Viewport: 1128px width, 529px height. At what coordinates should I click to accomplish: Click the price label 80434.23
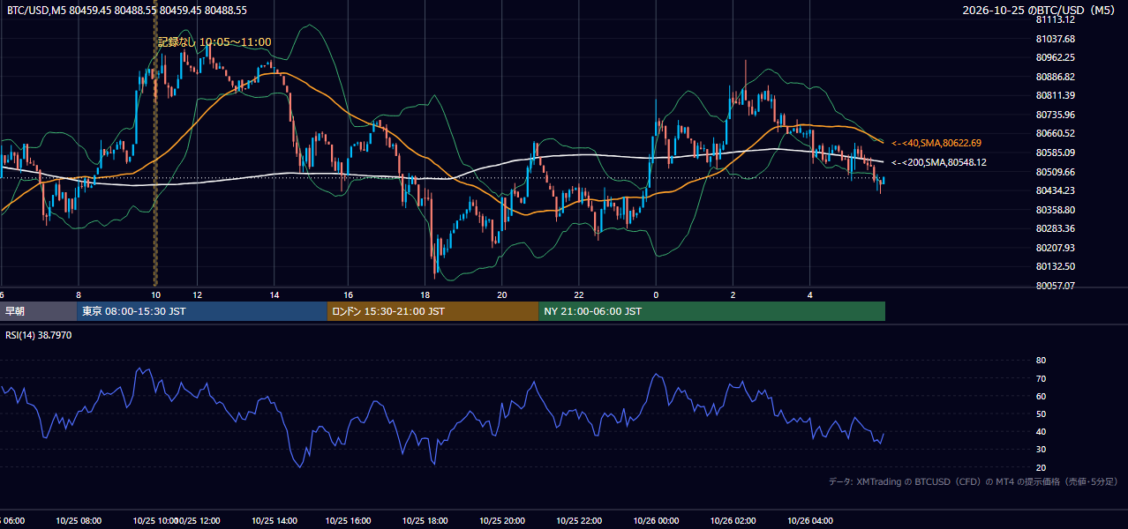click(1055, 190)
